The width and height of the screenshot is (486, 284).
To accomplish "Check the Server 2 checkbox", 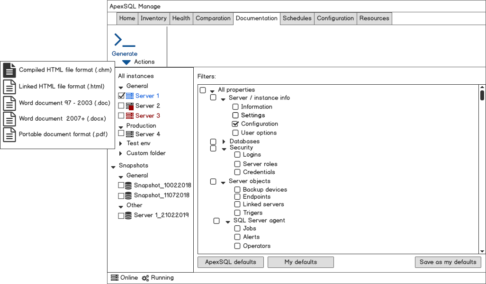I will point(121,106).
